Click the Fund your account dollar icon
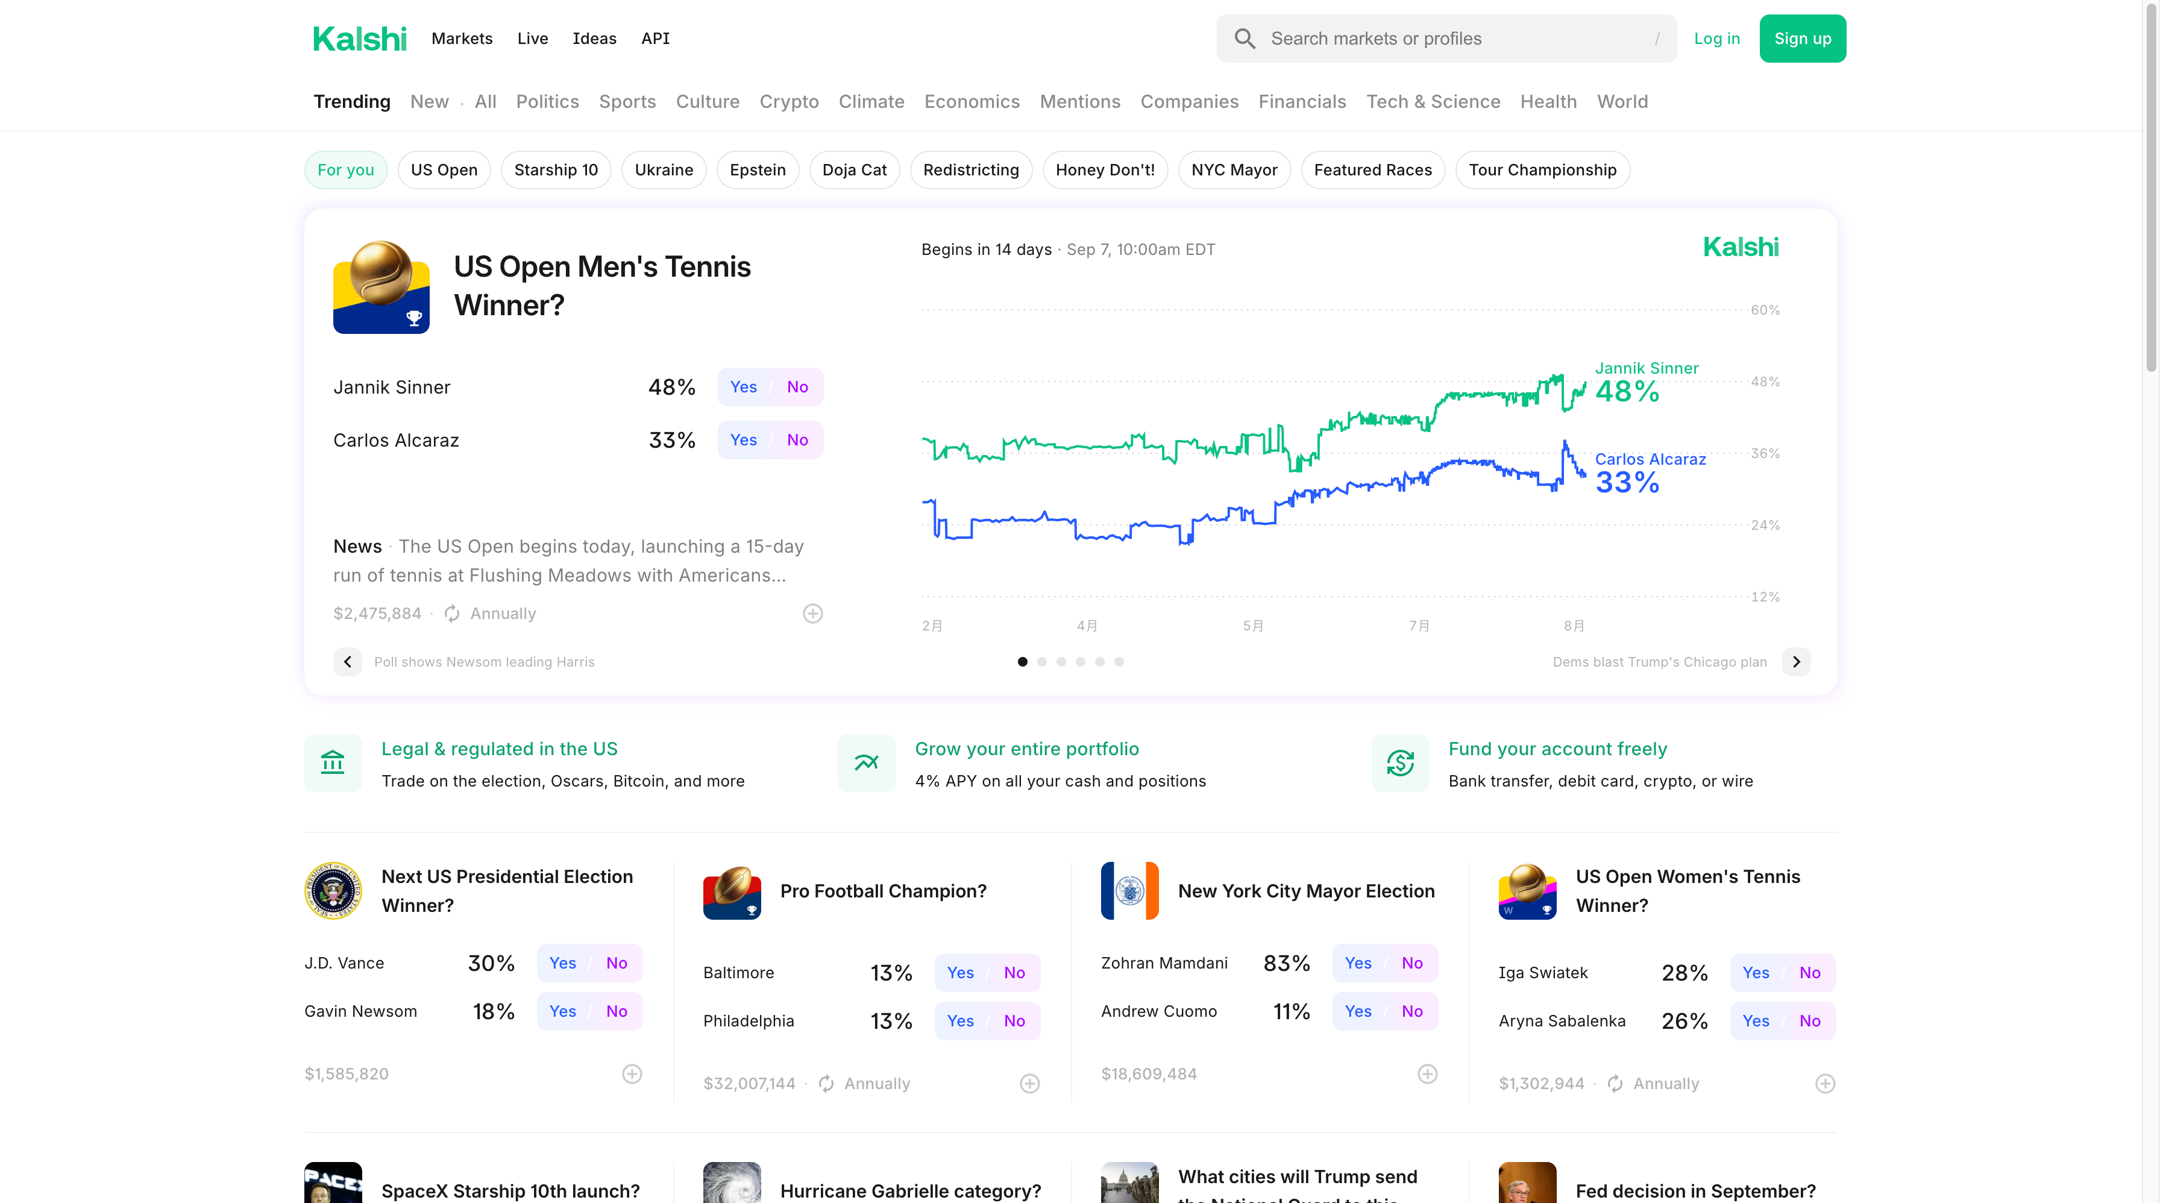This screenshot has width=2160, height=1203. click(x=1400, y=763)
